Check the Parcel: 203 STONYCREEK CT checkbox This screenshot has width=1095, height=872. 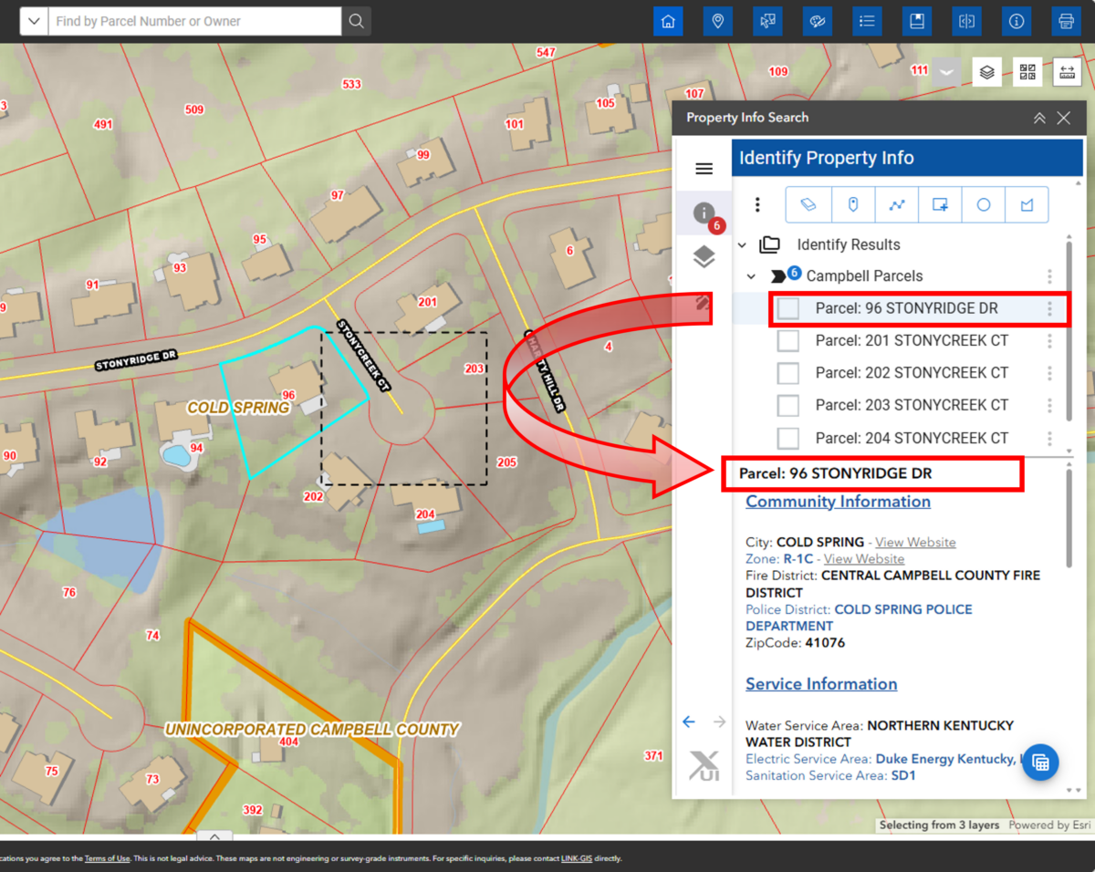788,405
